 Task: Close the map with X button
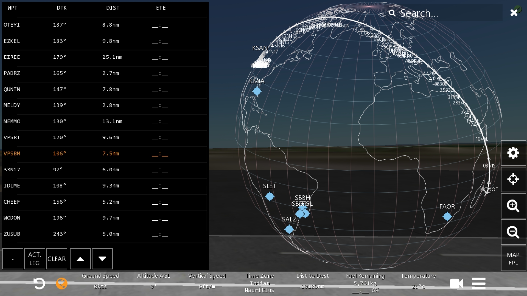click(x=514, y=13)
